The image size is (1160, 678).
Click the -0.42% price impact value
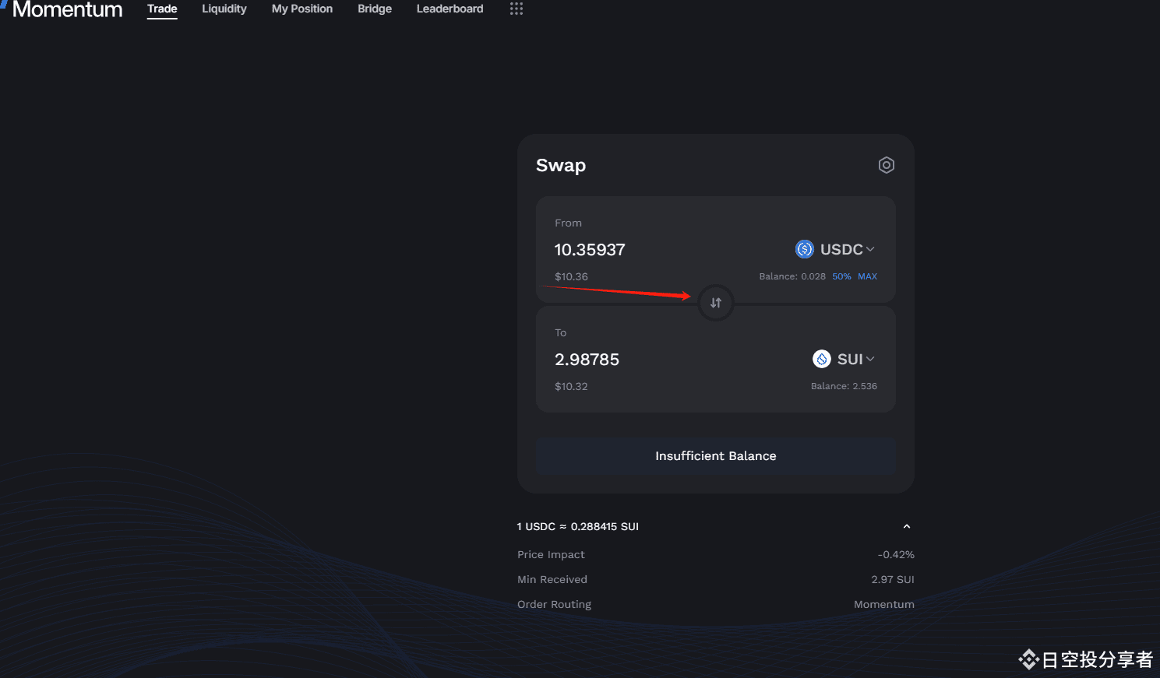pyautogui.click(x=896, y=554)
